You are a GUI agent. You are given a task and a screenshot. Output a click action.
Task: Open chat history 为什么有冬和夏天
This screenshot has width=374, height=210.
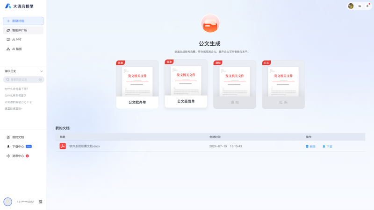click(x=15, y=96)
